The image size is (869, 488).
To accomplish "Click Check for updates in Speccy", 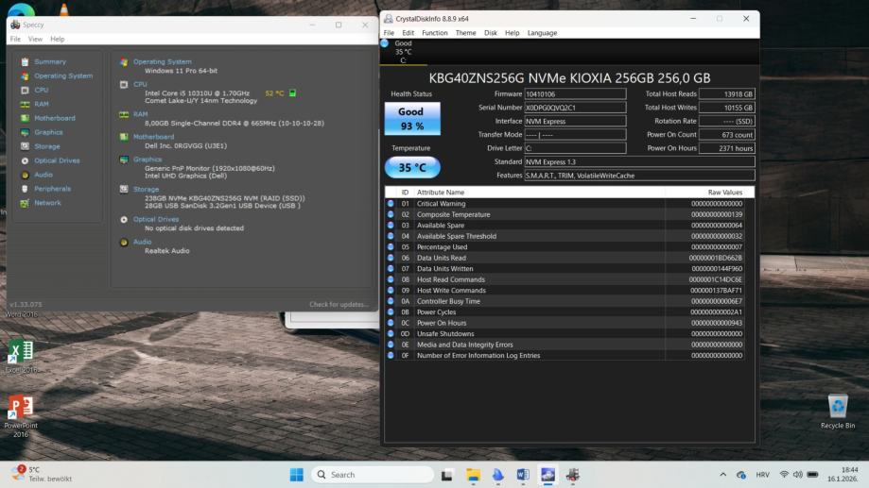I will (x=339, y=304).
